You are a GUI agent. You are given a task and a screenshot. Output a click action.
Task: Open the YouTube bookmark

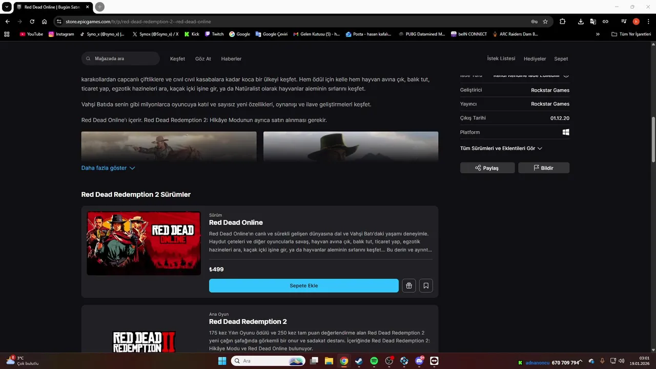click(x=31, y=34)
